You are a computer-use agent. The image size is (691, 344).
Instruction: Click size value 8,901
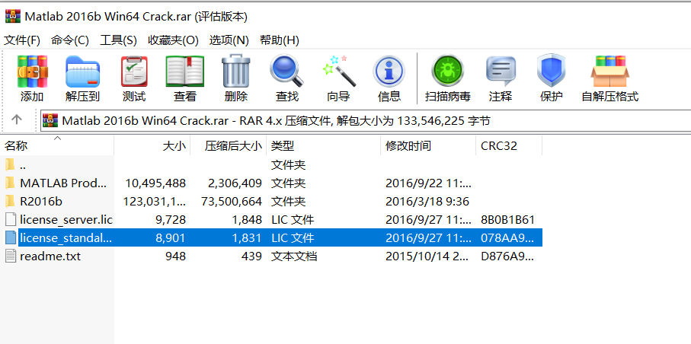171,238
